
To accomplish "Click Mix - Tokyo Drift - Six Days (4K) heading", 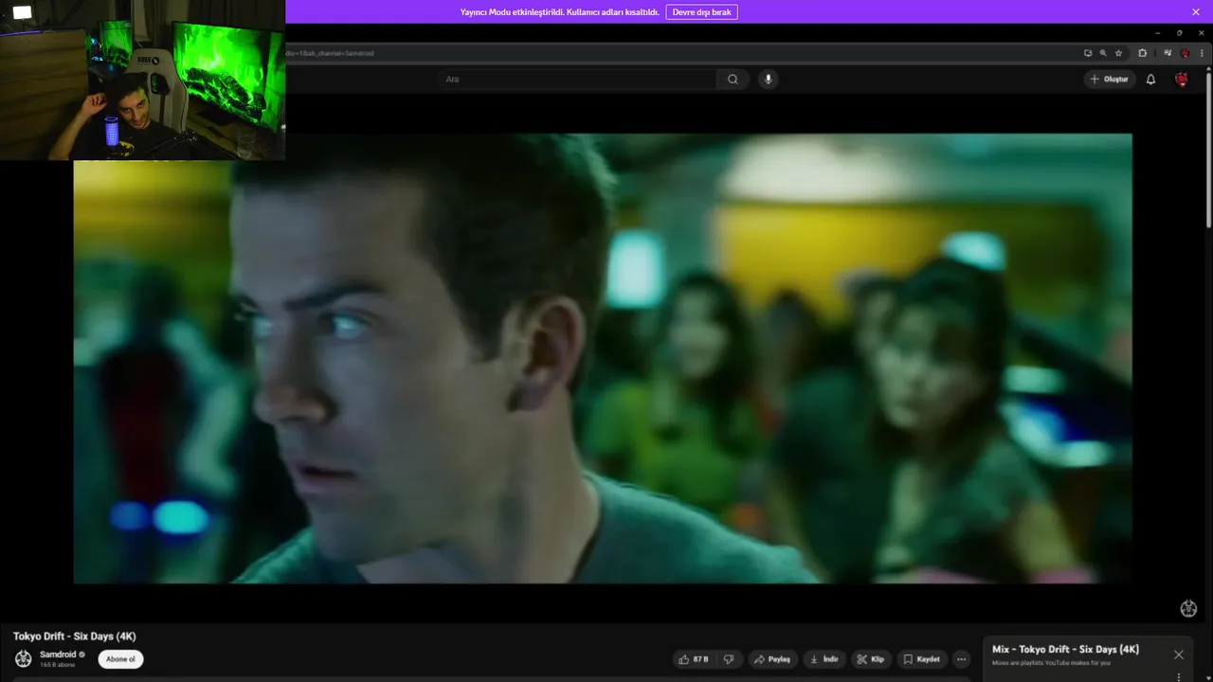I will 1065,650.
